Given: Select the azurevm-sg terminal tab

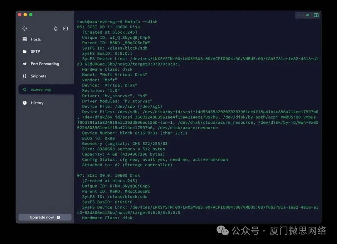Looking at the screenshot, I should [46, 90].
